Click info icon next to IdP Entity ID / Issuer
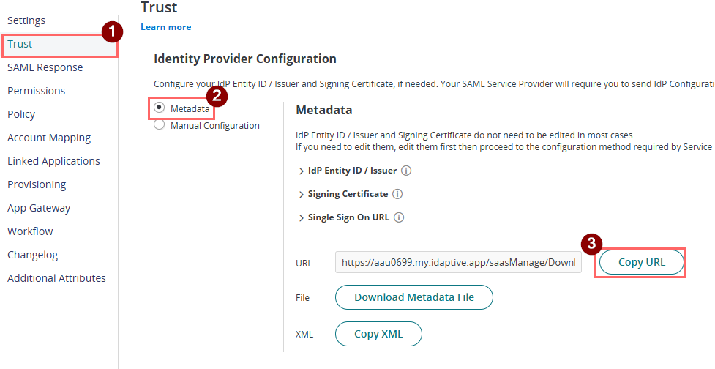 pyautogui.click(x=406, y=171)
